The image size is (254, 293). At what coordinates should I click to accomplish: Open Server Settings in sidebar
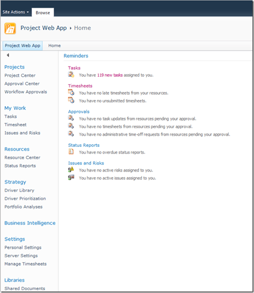point(21,256)
